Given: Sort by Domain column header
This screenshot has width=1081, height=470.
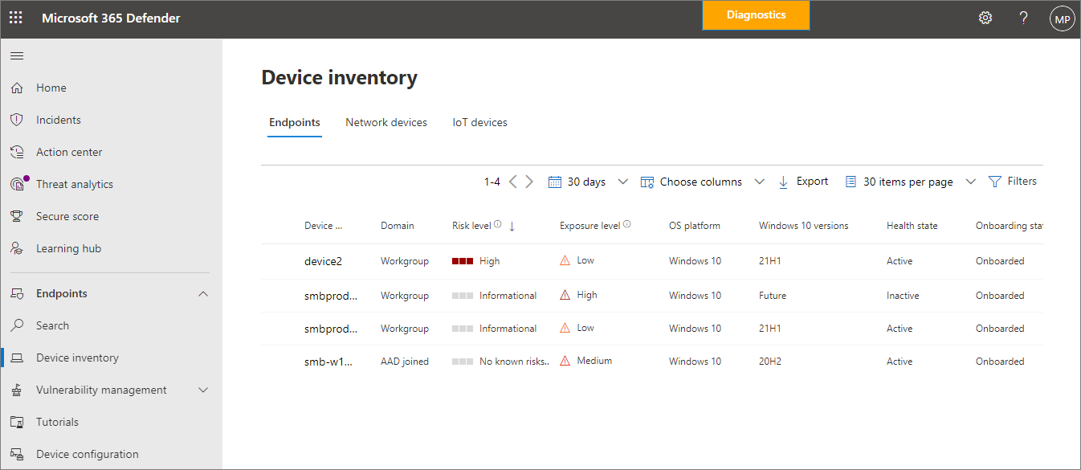Looking at the screenshot, I should click(x=398, y=226).
